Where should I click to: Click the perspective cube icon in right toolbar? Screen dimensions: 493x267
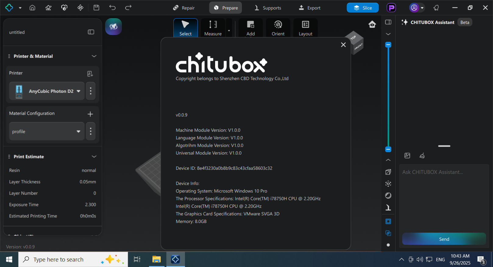tap(388, 172)
